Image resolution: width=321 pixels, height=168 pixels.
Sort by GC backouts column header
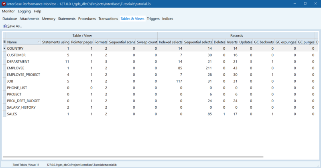click(x=264, y=42)
